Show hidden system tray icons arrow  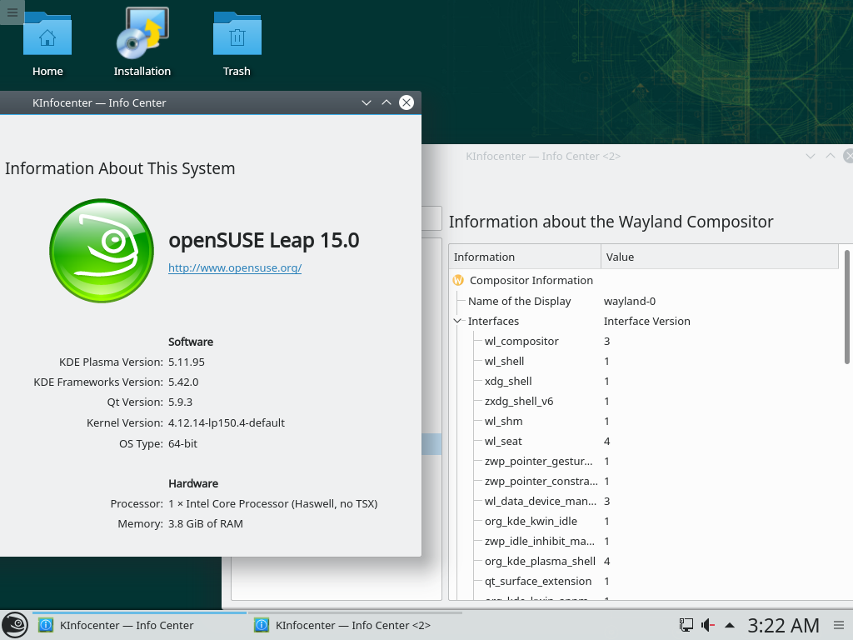730,625
